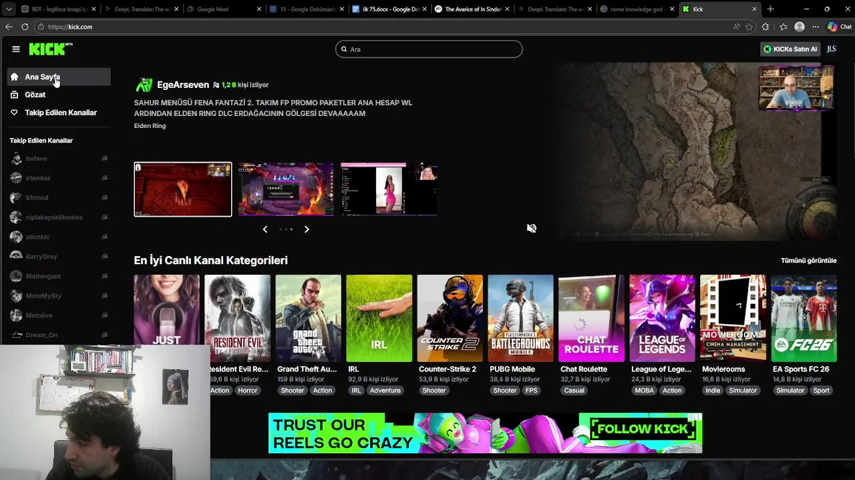Click the Adventure tag under IRL
855x480 pixels.
[385, 391]
